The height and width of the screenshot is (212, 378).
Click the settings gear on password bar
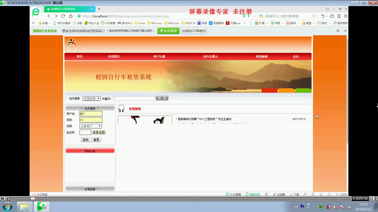[x=338, y=31]
